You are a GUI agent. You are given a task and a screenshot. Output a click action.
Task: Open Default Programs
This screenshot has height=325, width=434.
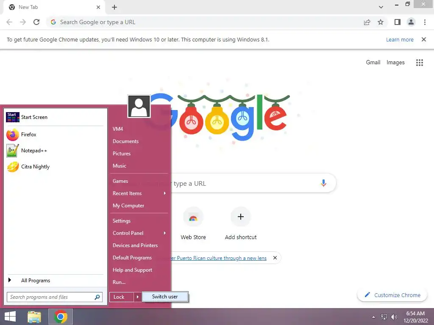(x=139, y=258)
